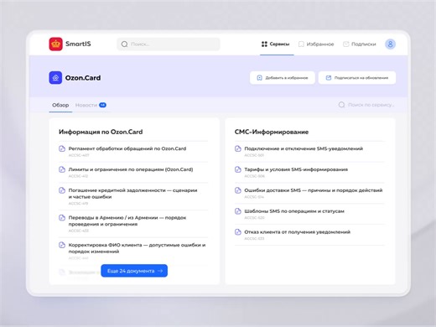Click the Избранное bookmark icon
This screenshot has height=327, width=436.
[x=301, y=44]
